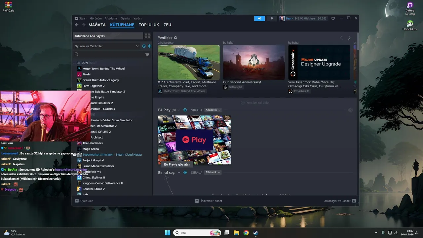The image size is (423, 238).
Task: Click the EA Play banner image
Action: pos(194,140)
